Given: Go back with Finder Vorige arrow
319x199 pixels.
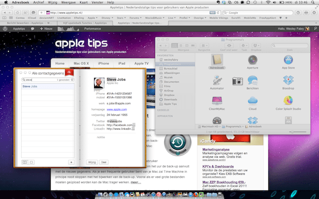Looking at the screenshot, I should [x=161, y=46].
